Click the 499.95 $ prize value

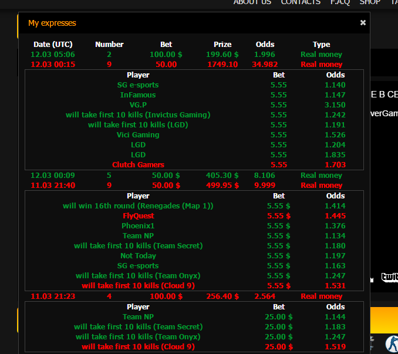tap(222, 185)
